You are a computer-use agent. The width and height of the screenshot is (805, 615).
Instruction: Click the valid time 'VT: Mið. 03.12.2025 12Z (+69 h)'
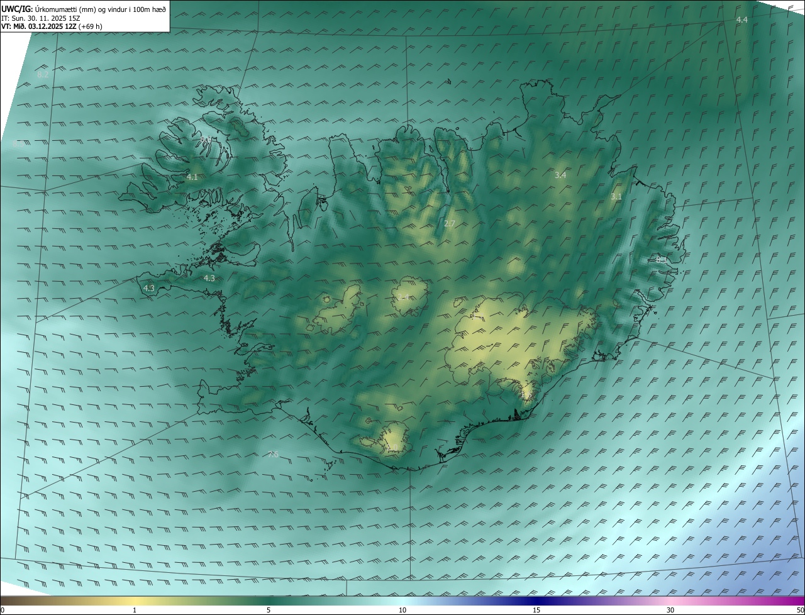(52, 27)
